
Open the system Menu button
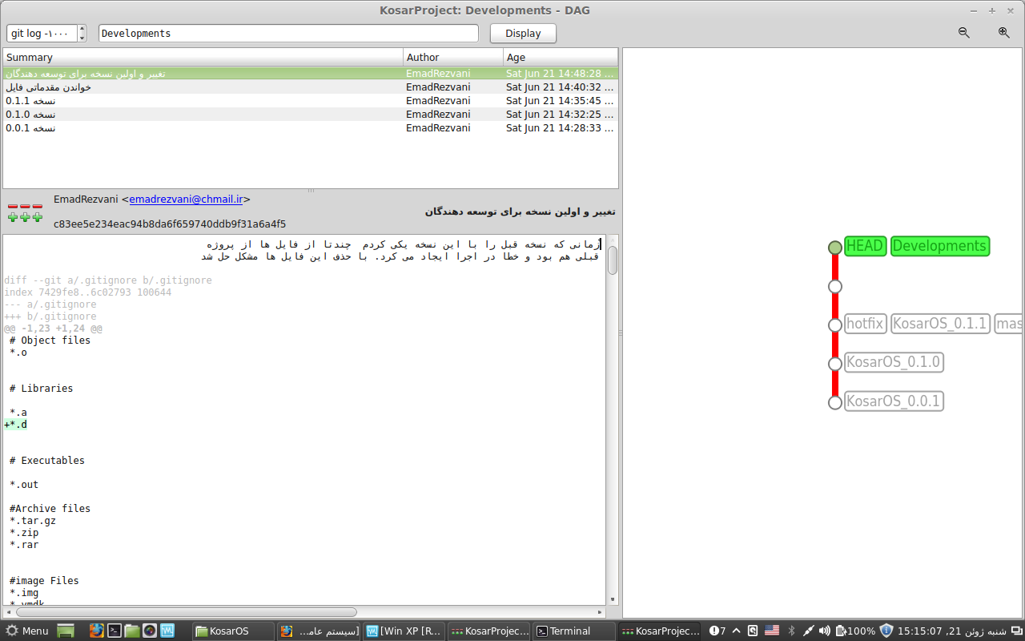(x=27, y=631)
